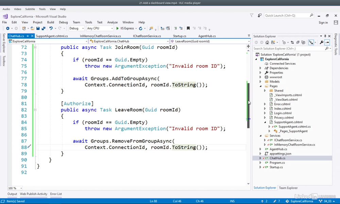Click the Comment out lines toolbar icon
Screen dimensions: 340x204
175,28
